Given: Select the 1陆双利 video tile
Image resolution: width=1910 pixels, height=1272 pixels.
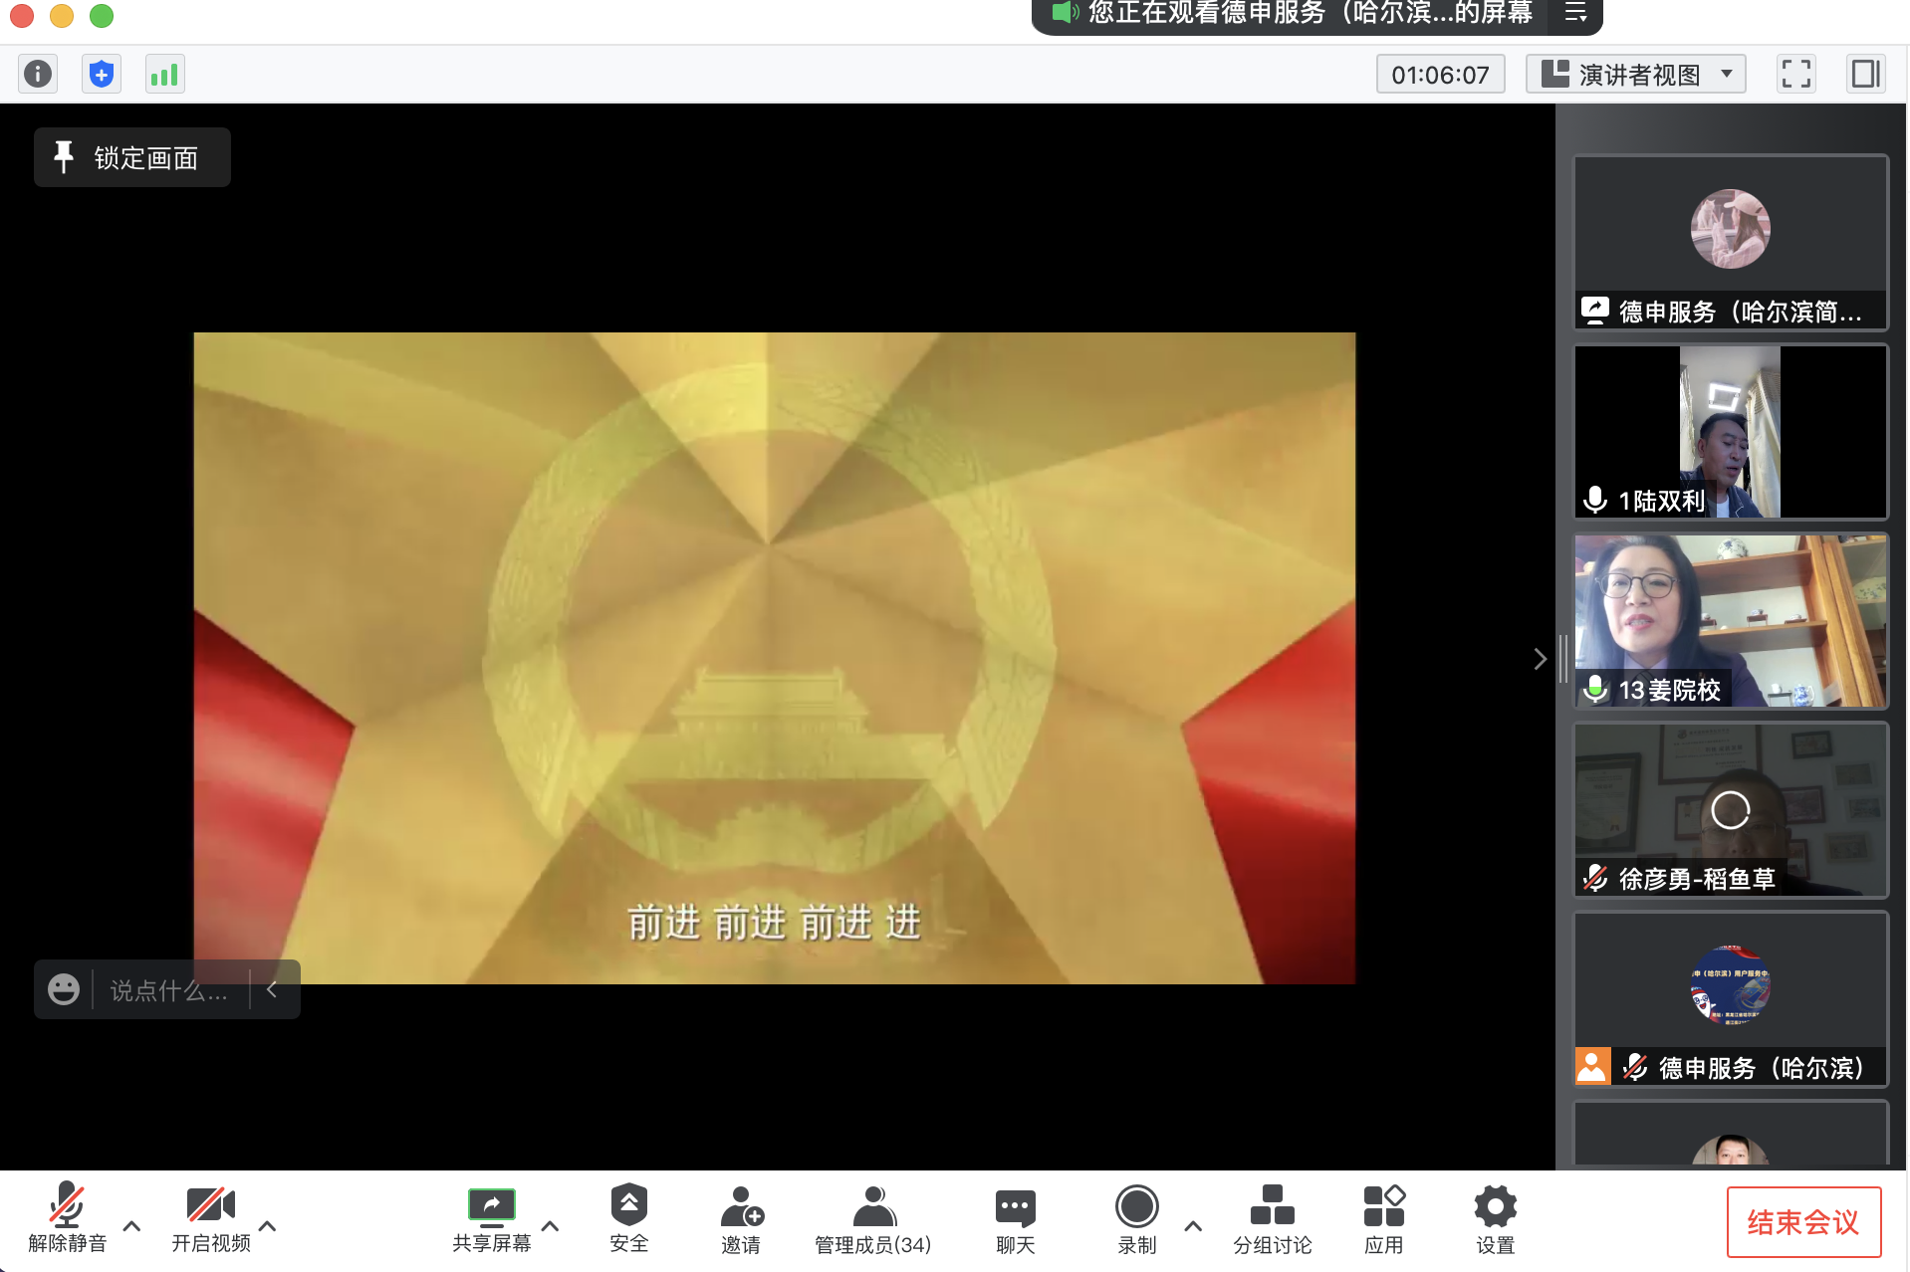Looking at the screenshot, I should (1731, 431).
